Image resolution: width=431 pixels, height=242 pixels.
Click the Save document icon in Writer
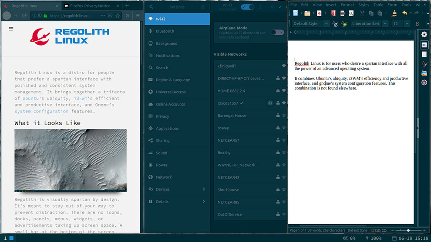[319, 13]
